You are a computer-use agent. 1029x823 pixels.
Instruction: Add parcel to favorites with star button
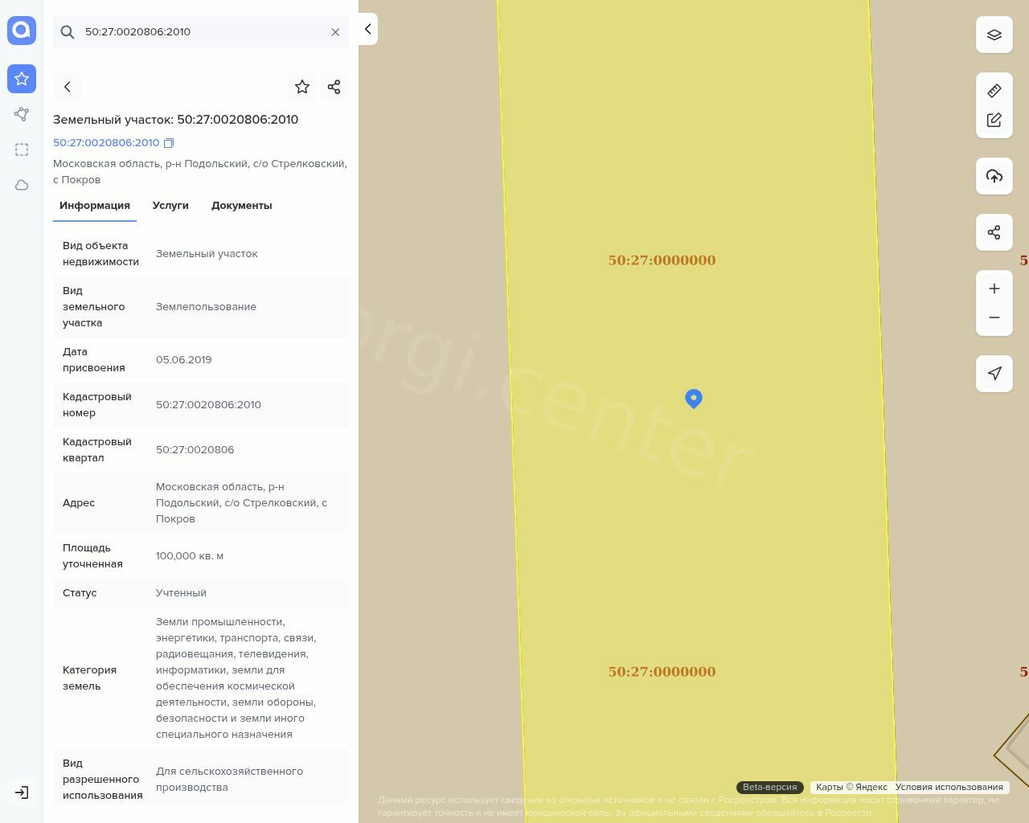[x=302, y=87]
